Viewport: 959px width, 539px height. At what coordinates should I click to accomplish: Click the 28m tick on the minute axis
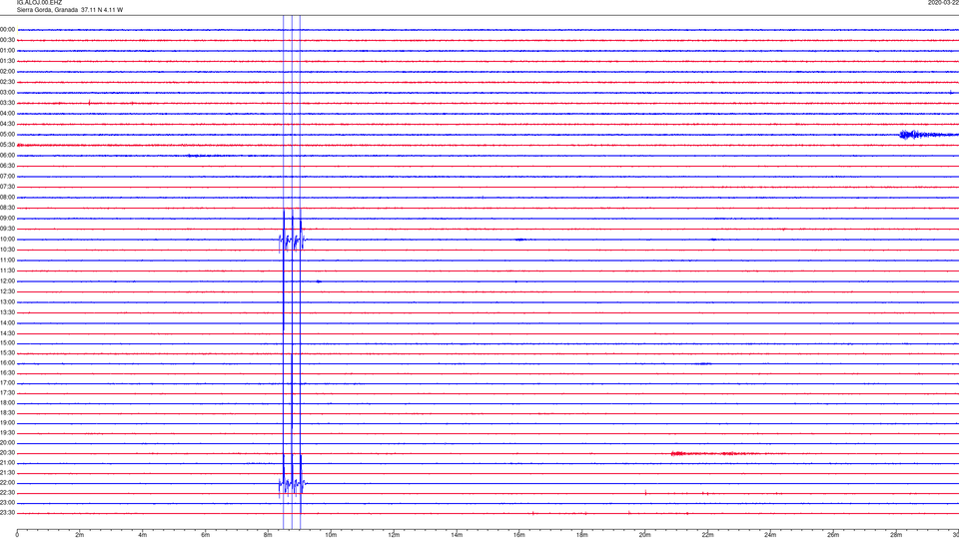pyautogui.click(x=896, y=535)
